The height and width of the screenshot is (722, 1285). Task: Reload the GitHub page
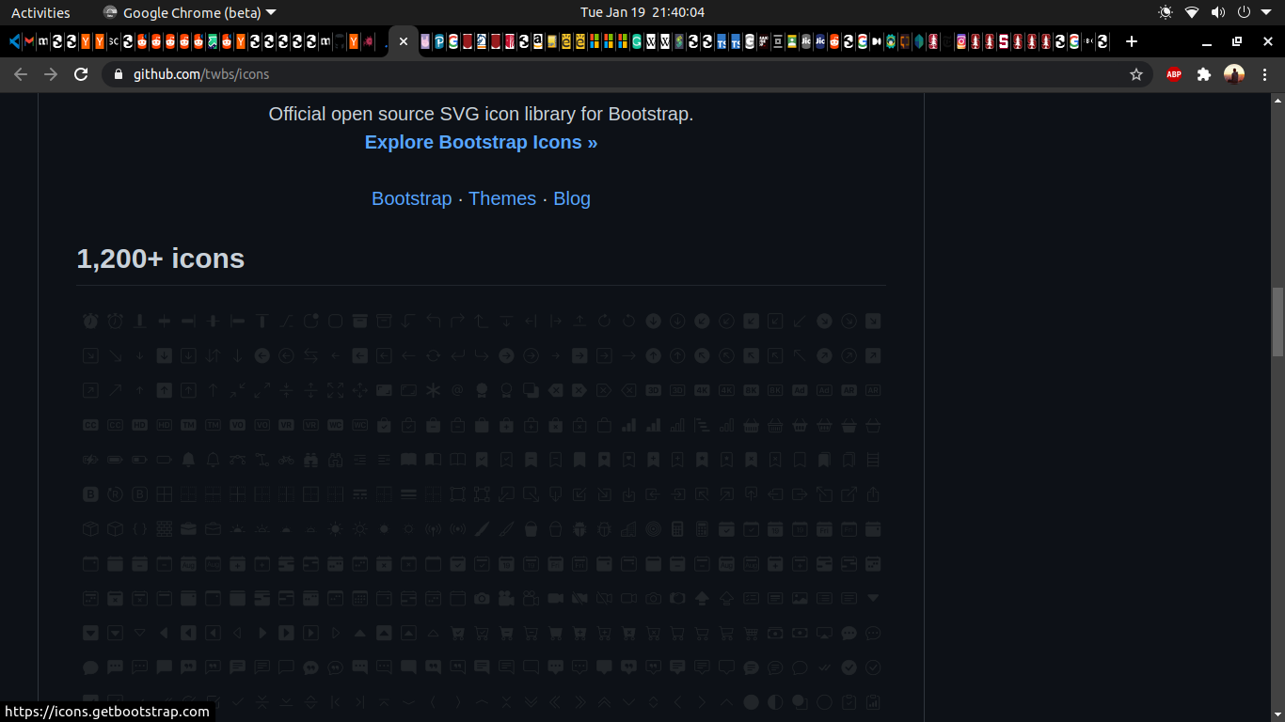point(81,74)
